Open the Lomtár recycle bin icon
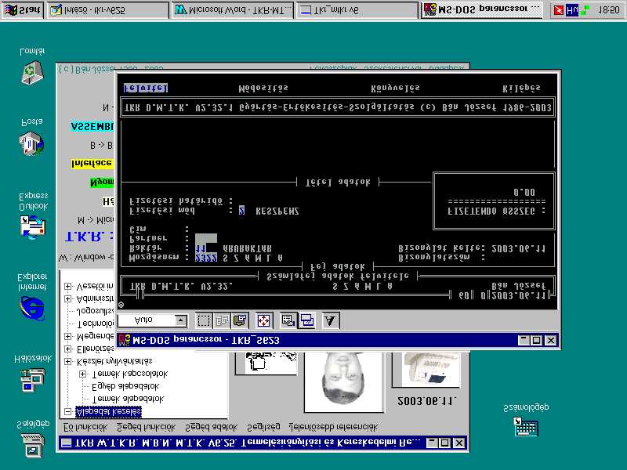627x470 pixels. (32, 72)
